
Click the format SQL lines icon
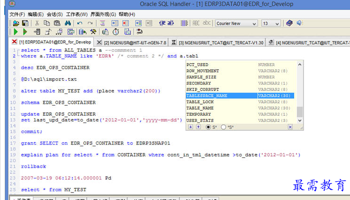click(x=102, y=23)
